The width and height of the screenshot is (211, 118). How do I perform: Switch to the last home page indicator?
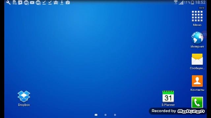click(x=115, y=115)
